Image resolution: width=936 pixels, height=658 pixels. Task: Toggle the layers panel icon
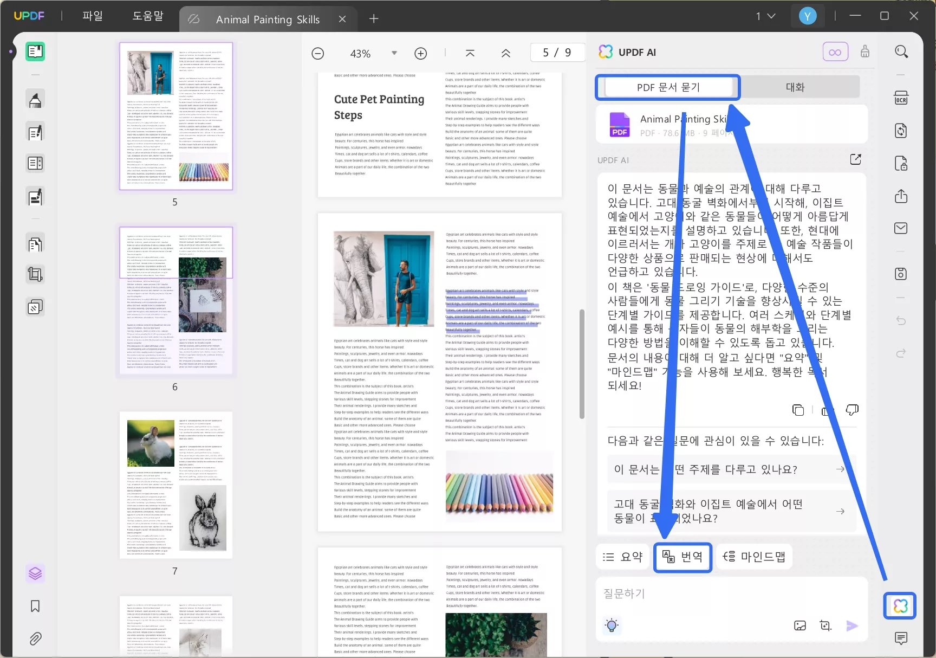(35, 573)
